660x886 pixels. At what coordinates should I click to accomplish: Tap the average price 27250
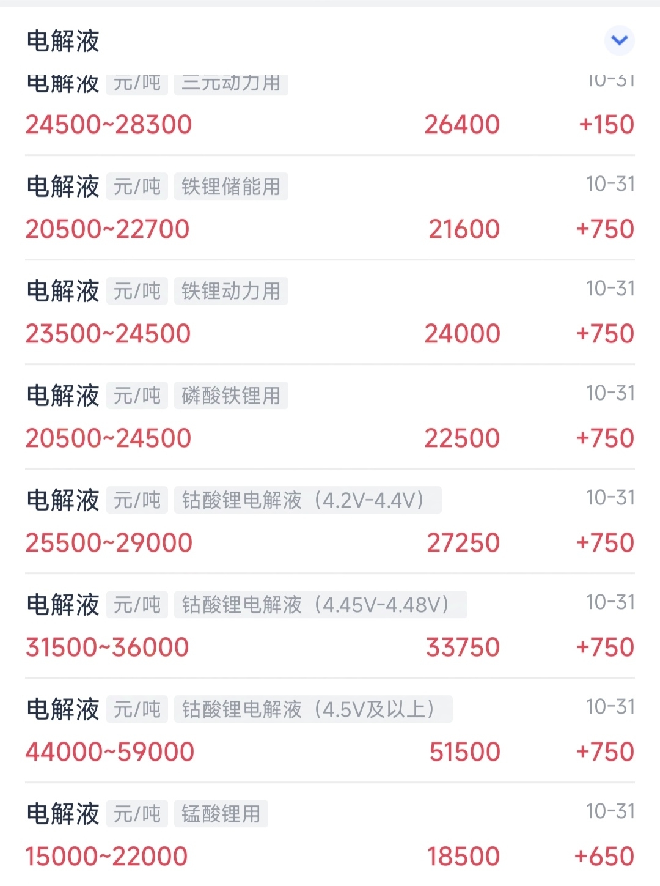(x=463, y=543)
